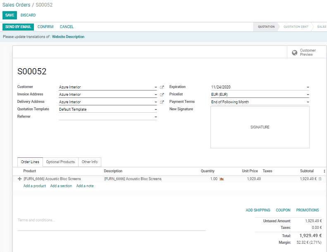Click the Description column header
Viewport: 327px width, 252px height.
pos(113,171)
